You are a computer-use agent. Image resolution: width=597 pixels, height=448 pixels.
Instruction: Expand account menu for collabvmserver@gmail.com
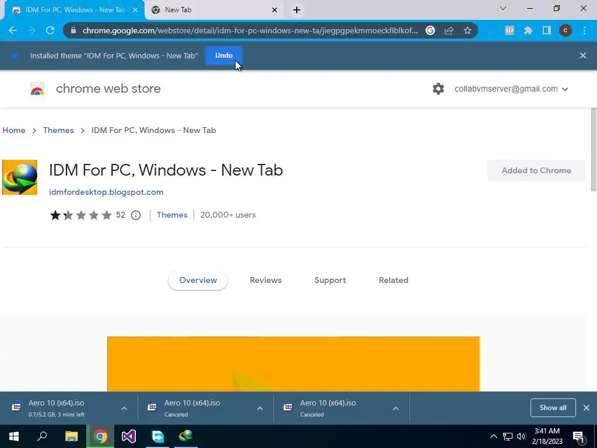[565, 89]
